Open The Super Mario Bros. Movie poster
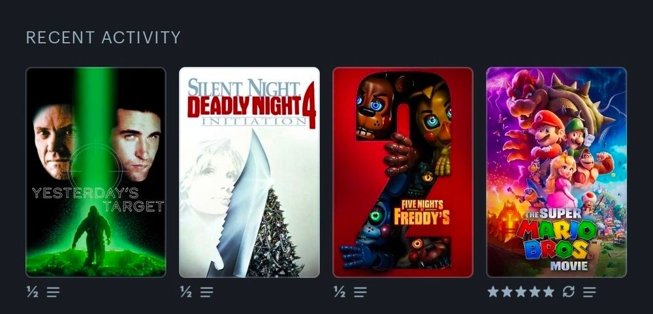This screenshot has width=653, height=314. 556,172
